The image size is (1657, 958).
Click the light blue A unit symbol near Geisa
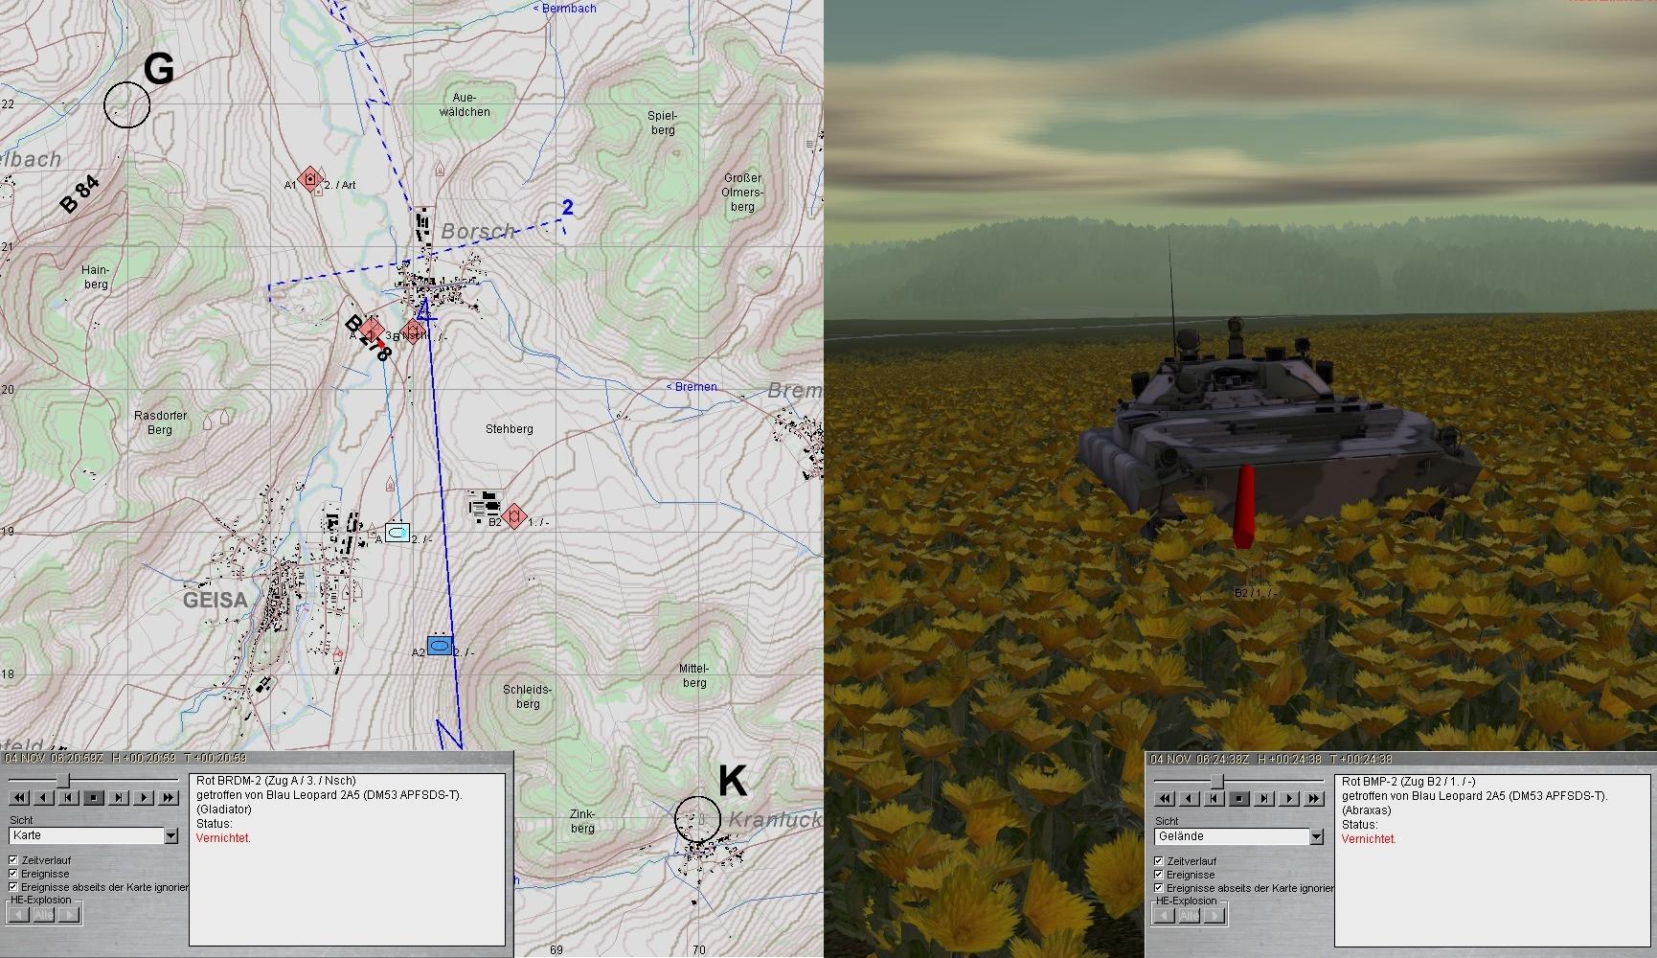pos(397,532)
